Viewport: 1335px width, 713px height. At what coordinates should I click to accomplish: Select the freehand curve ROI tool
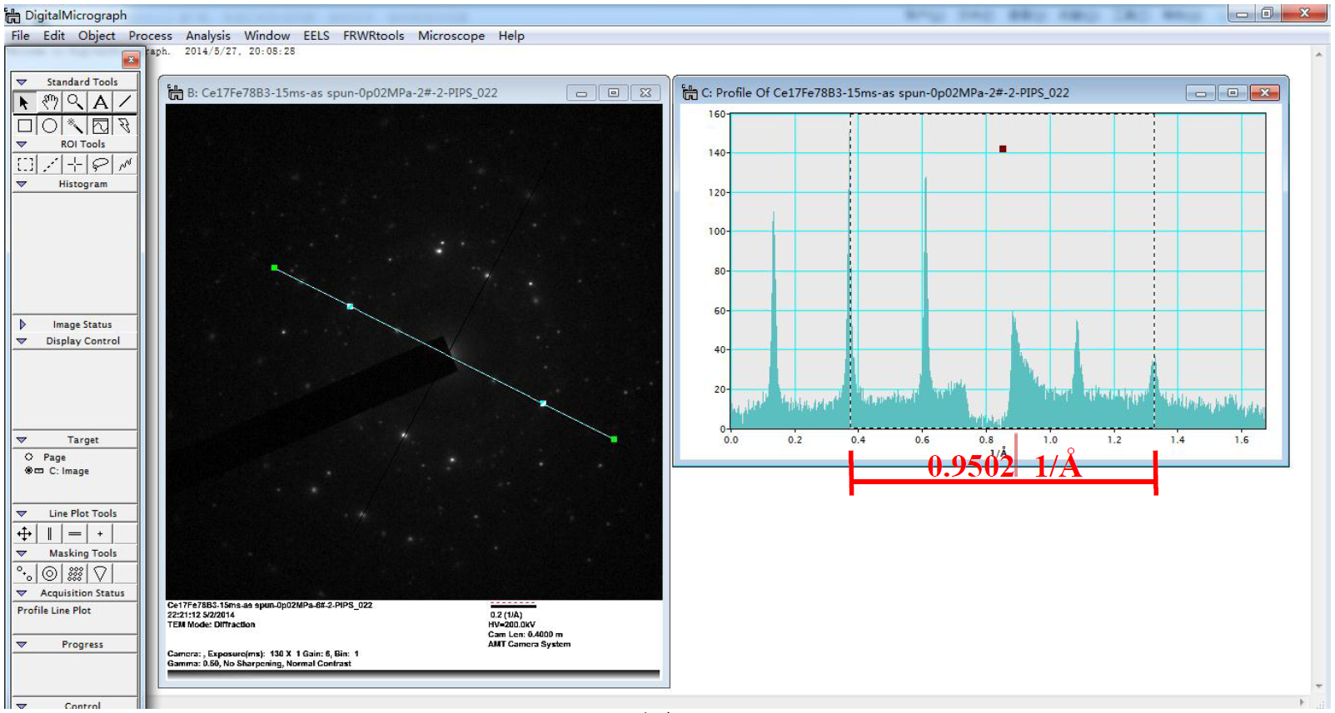tap(125, 164)
